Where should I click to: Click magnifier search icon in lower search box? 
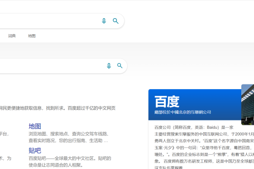(120, 65)
